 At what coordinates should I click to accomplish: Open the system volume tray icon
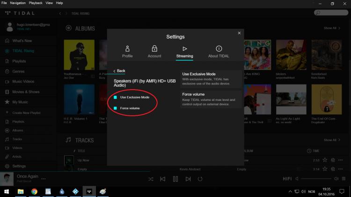point(304,192)
